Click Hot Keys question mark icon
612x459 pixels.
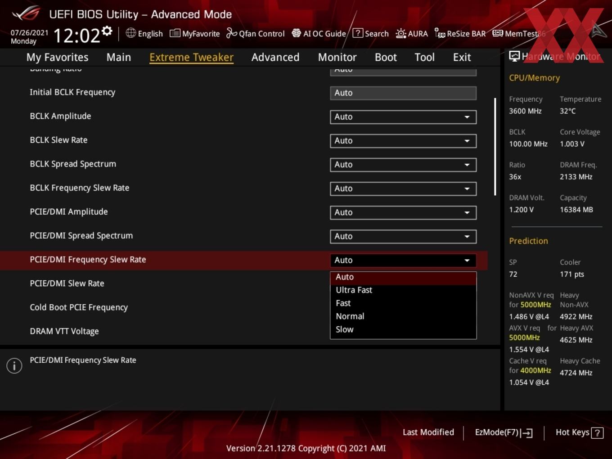pos(597,433)
